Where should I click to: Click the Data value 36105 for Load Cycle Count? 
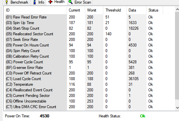134,79
